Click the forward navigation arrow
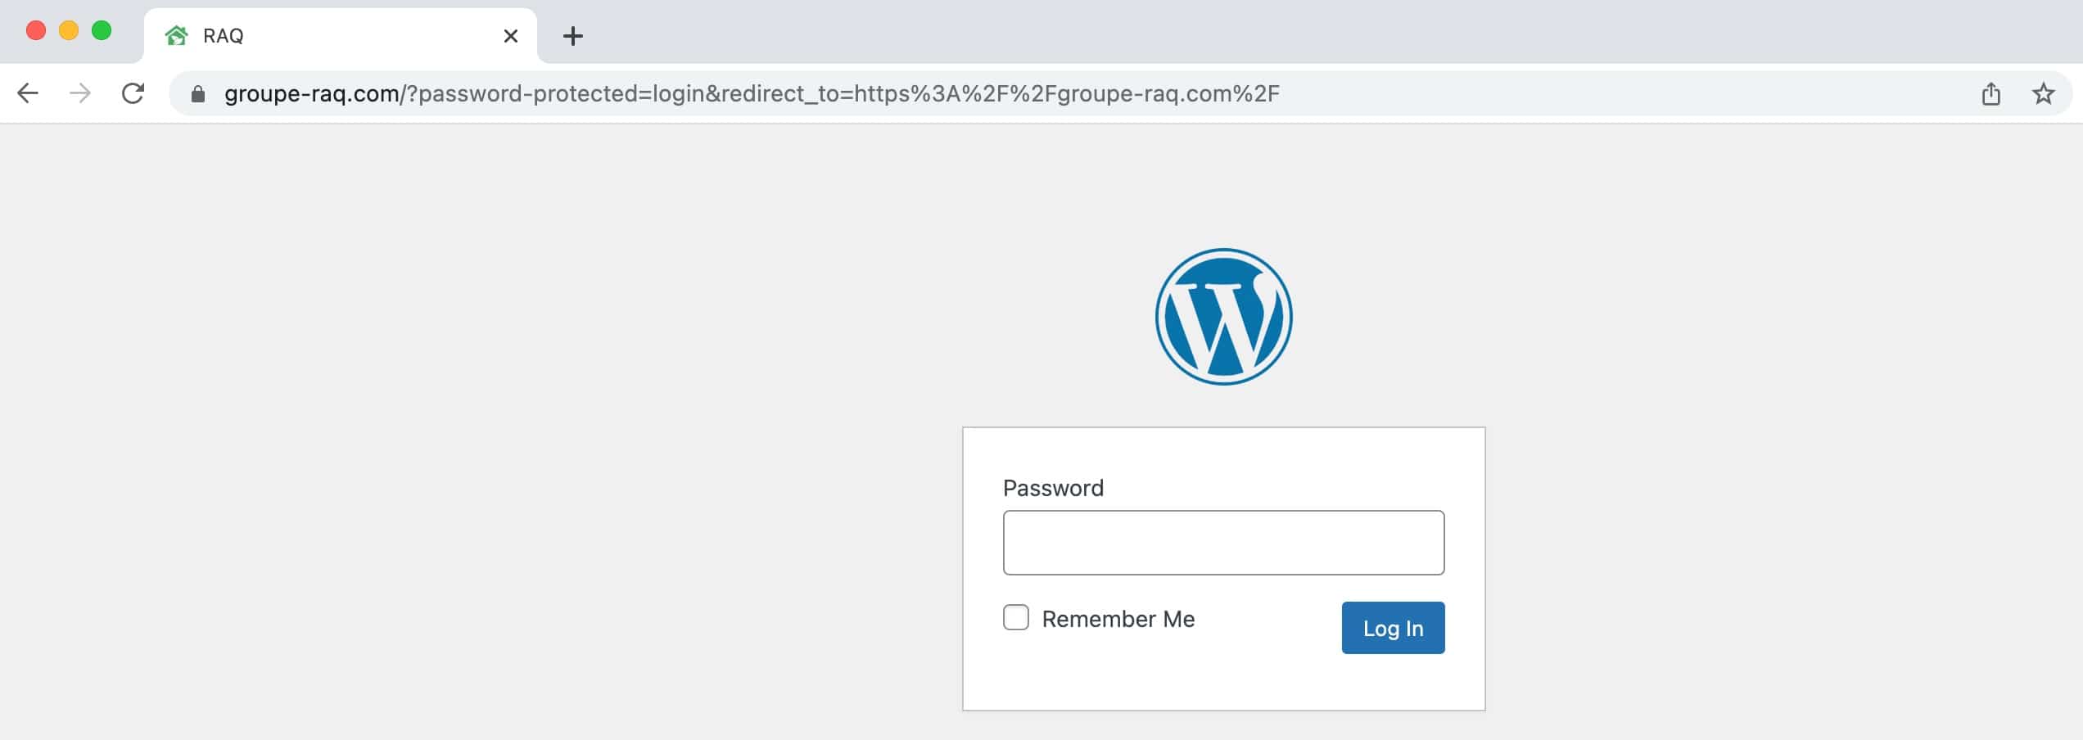This screenshot has height=740, width=2083. [x=80, y=93]
